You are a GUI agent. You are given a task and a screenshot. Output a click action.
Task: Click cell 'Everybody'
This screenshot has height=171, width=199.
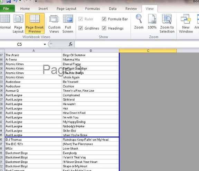pos(91,153)
